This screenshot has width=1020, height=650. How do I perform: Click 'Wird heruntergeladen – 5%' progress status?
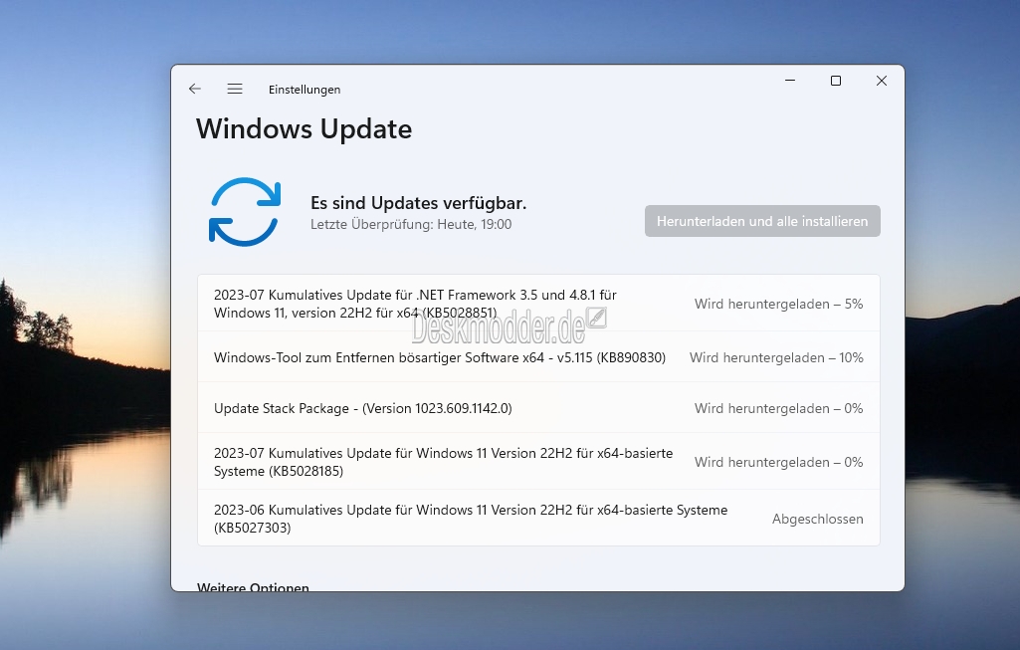click(778, 304)
